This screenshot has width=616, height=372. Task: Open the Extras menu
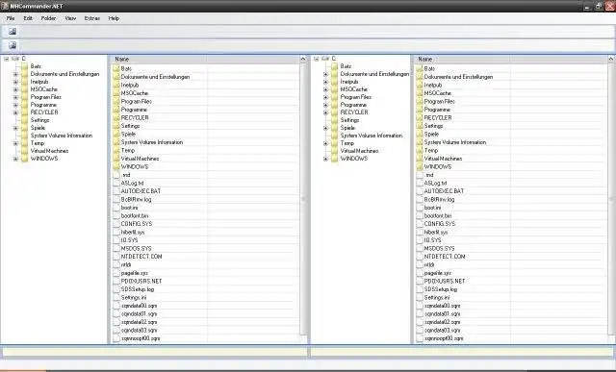coord(92,18)
